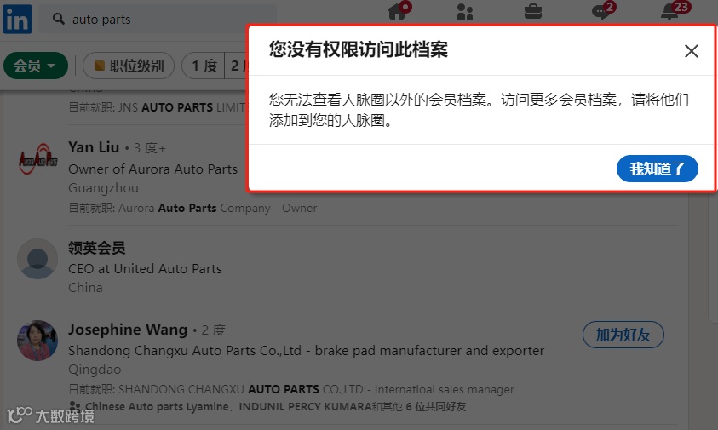Click 'CEO at United Auto Parts' text
Viewport: 718px width, 430px height.
point(145,269)
